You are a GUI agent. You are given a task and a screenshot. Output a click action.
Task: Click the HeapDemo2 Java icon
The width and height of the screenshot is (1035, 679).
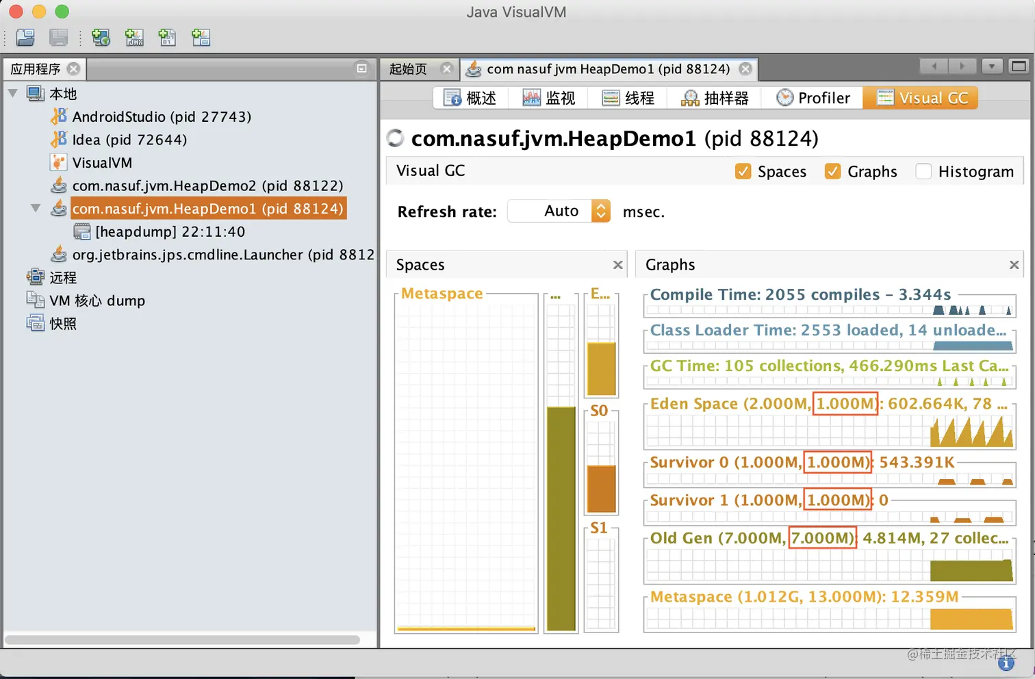pyautogui.click(x=59, y=185)
